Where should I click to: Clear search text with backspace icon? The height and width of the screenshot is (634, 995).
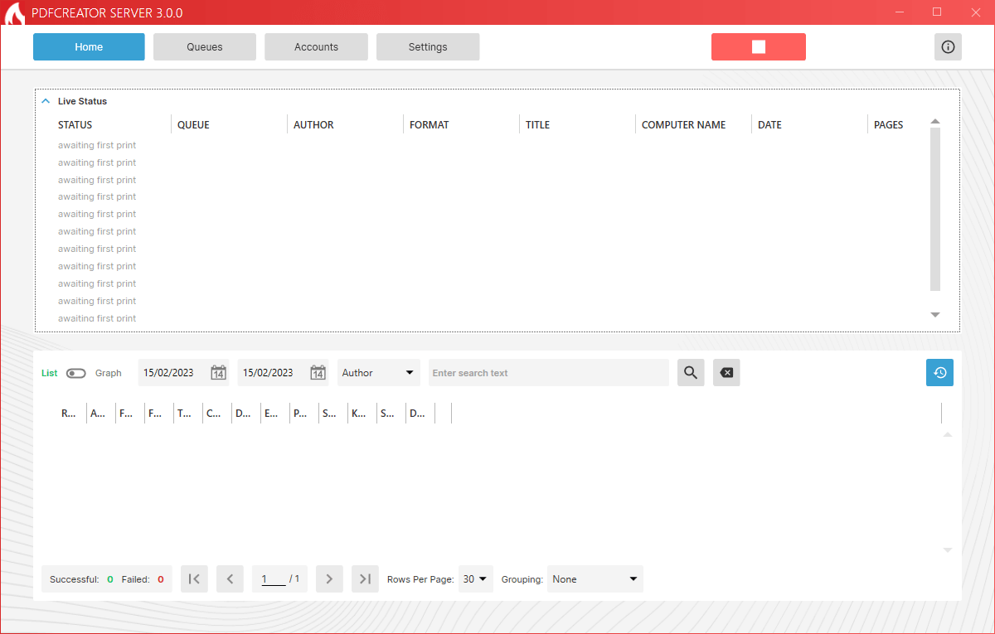[726, 373]
